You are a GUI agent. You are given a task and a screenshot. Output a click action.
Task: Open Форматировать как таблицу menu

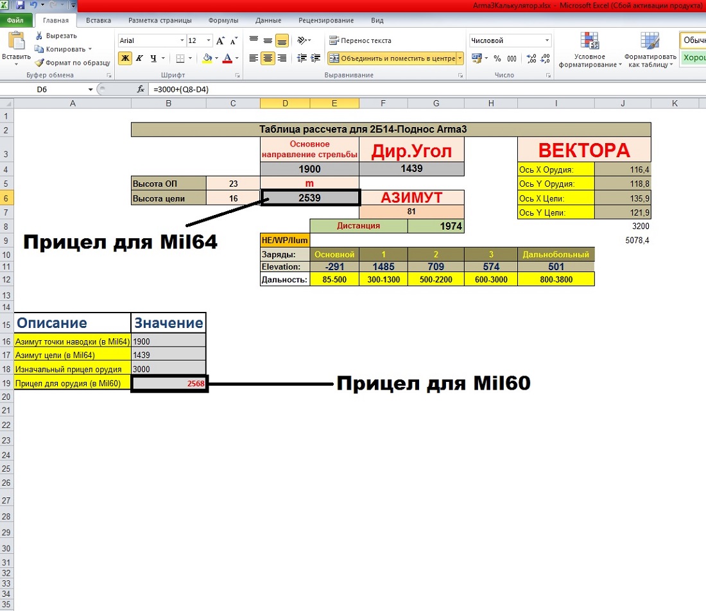(650, 50)
